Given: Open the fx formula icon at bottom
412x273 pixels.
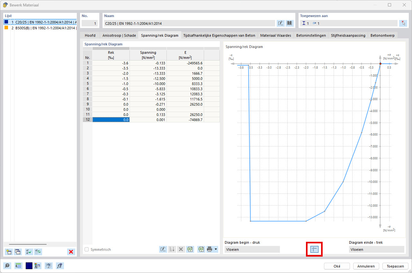Looking at the screenshot, I should click(59, 266).
